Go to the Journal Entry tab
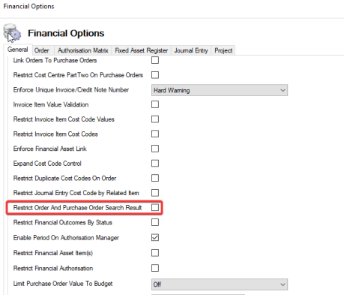Screen dimensions: 344x295 191,50
